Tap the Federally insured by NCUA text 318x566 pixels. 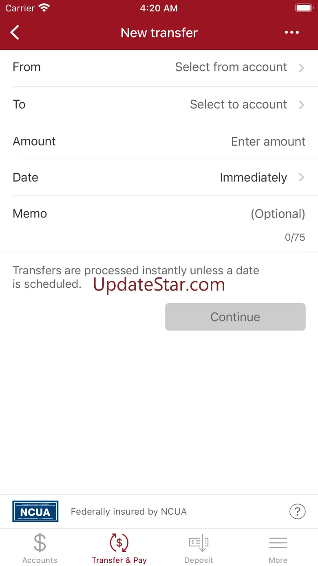[x=129, y=511]
